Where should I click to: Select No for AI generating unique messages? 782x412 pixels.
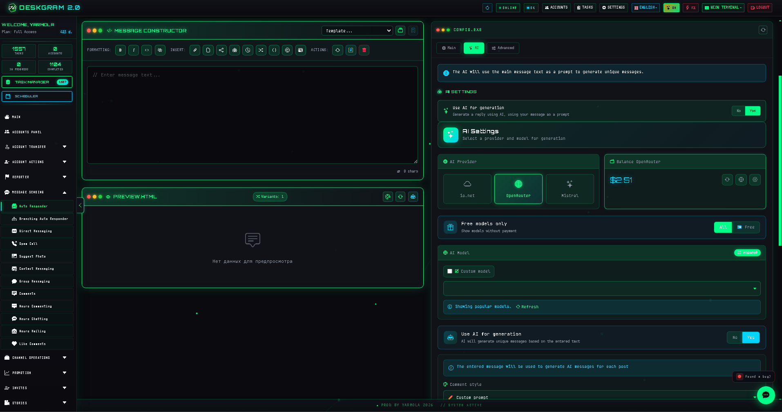(735, 338)
